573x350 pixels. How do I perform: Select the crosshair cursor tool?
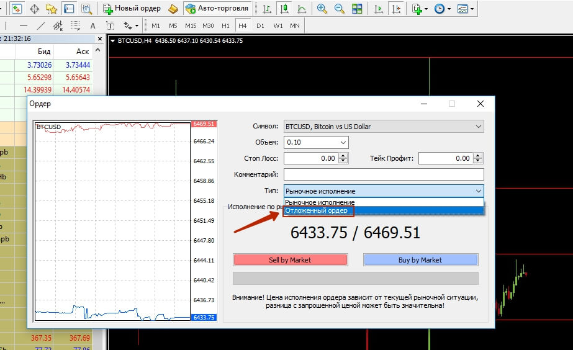pyautogui.click(x=34, y=9)
